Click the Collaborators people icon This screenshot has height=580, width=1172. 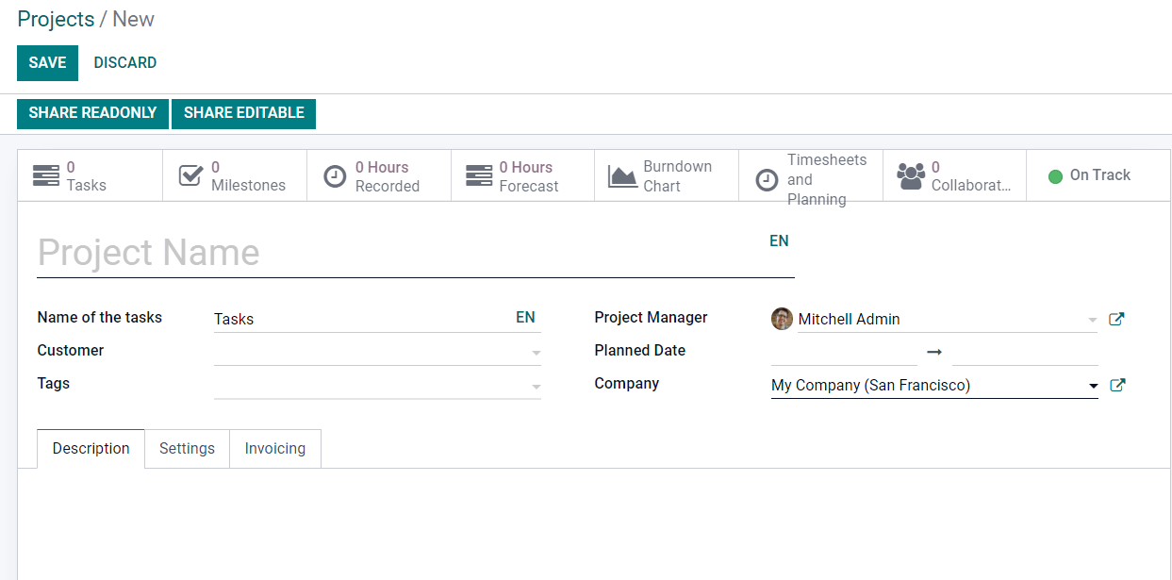911,175
